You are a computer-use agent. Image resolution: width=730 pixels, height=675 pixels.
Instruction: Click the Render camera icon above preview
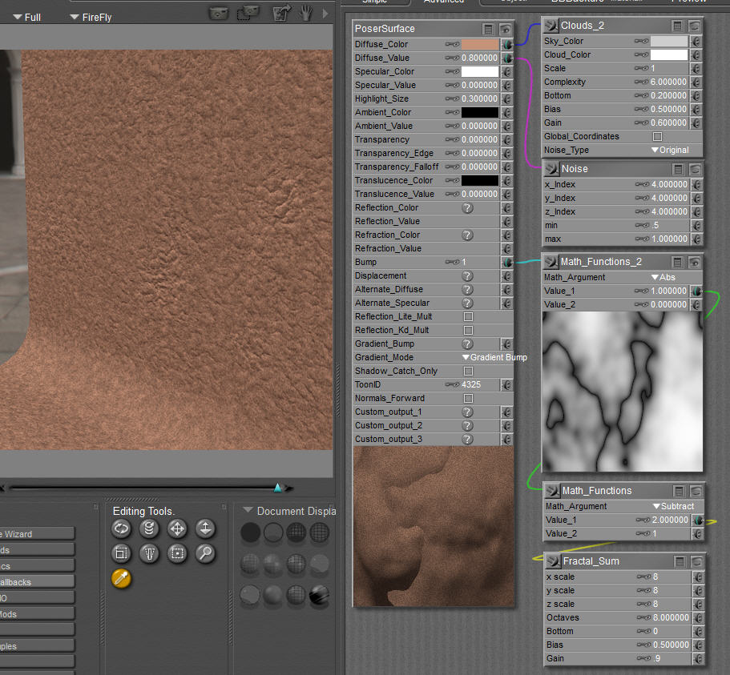218,13
